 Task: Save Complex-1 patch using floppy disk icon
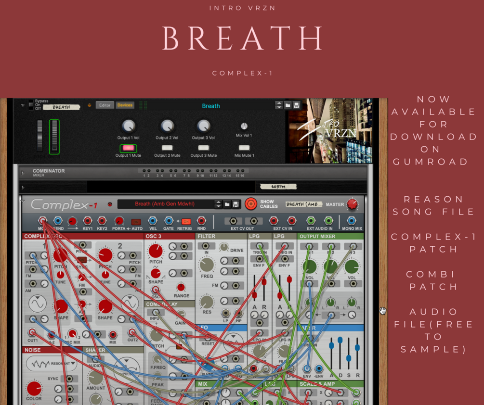click(x=236, y=204)
